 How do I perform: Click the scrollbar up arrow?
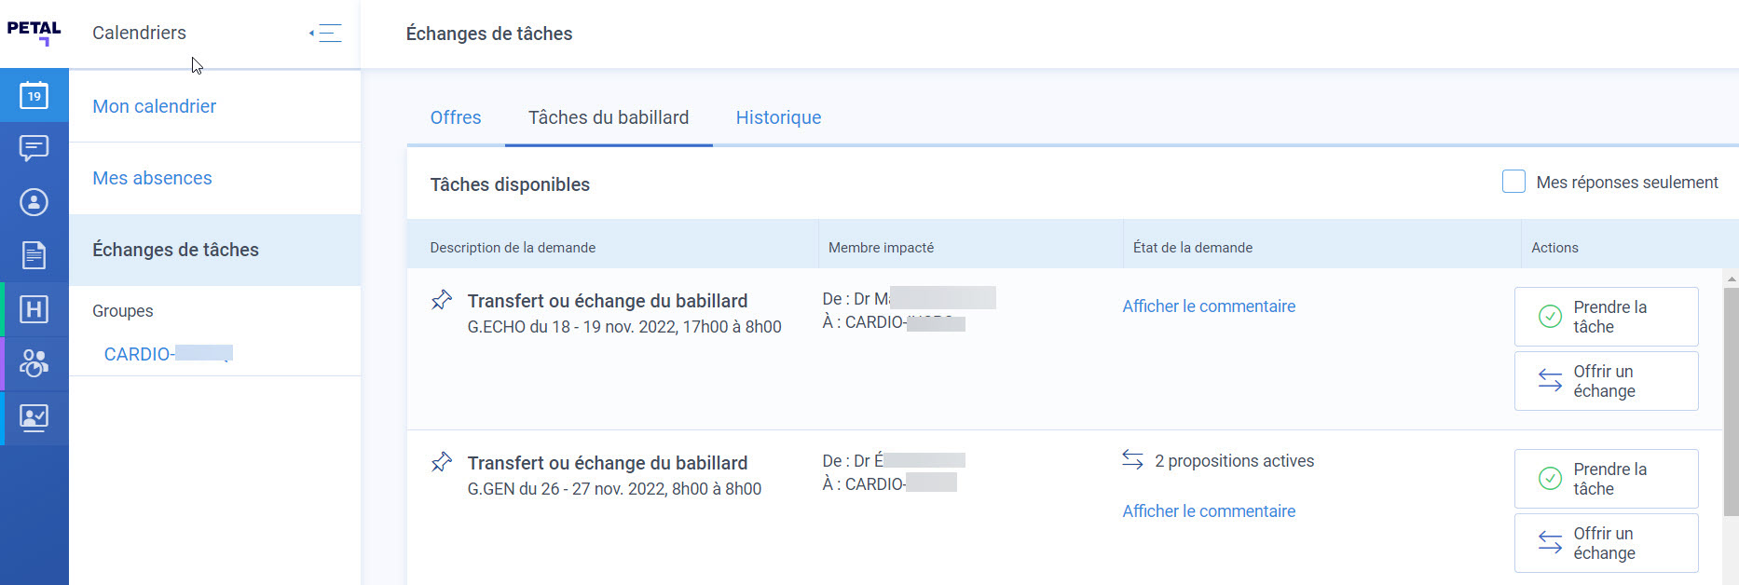click(x=1731, y=279)
